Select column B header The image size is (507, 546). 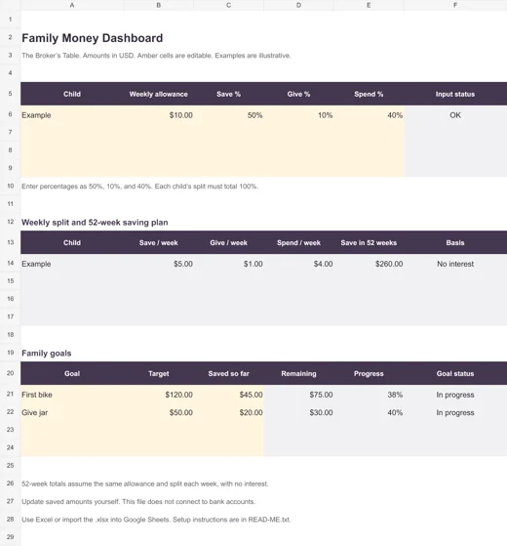pyautogui.click(x=159, y=5)
